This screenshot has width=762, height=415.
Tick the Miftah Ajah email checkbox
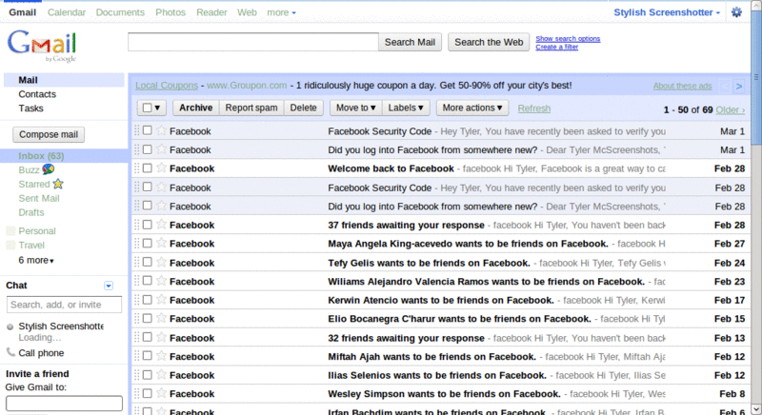(x=148, y=356)
